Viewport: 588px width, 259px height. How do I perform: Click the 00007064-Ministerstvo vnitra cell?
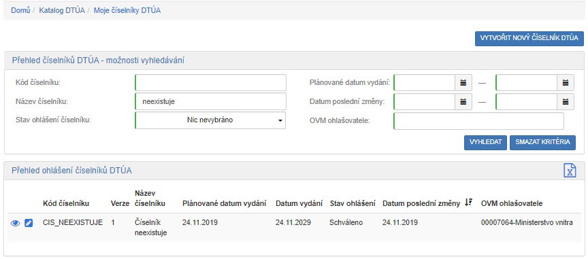pos(527,223)
